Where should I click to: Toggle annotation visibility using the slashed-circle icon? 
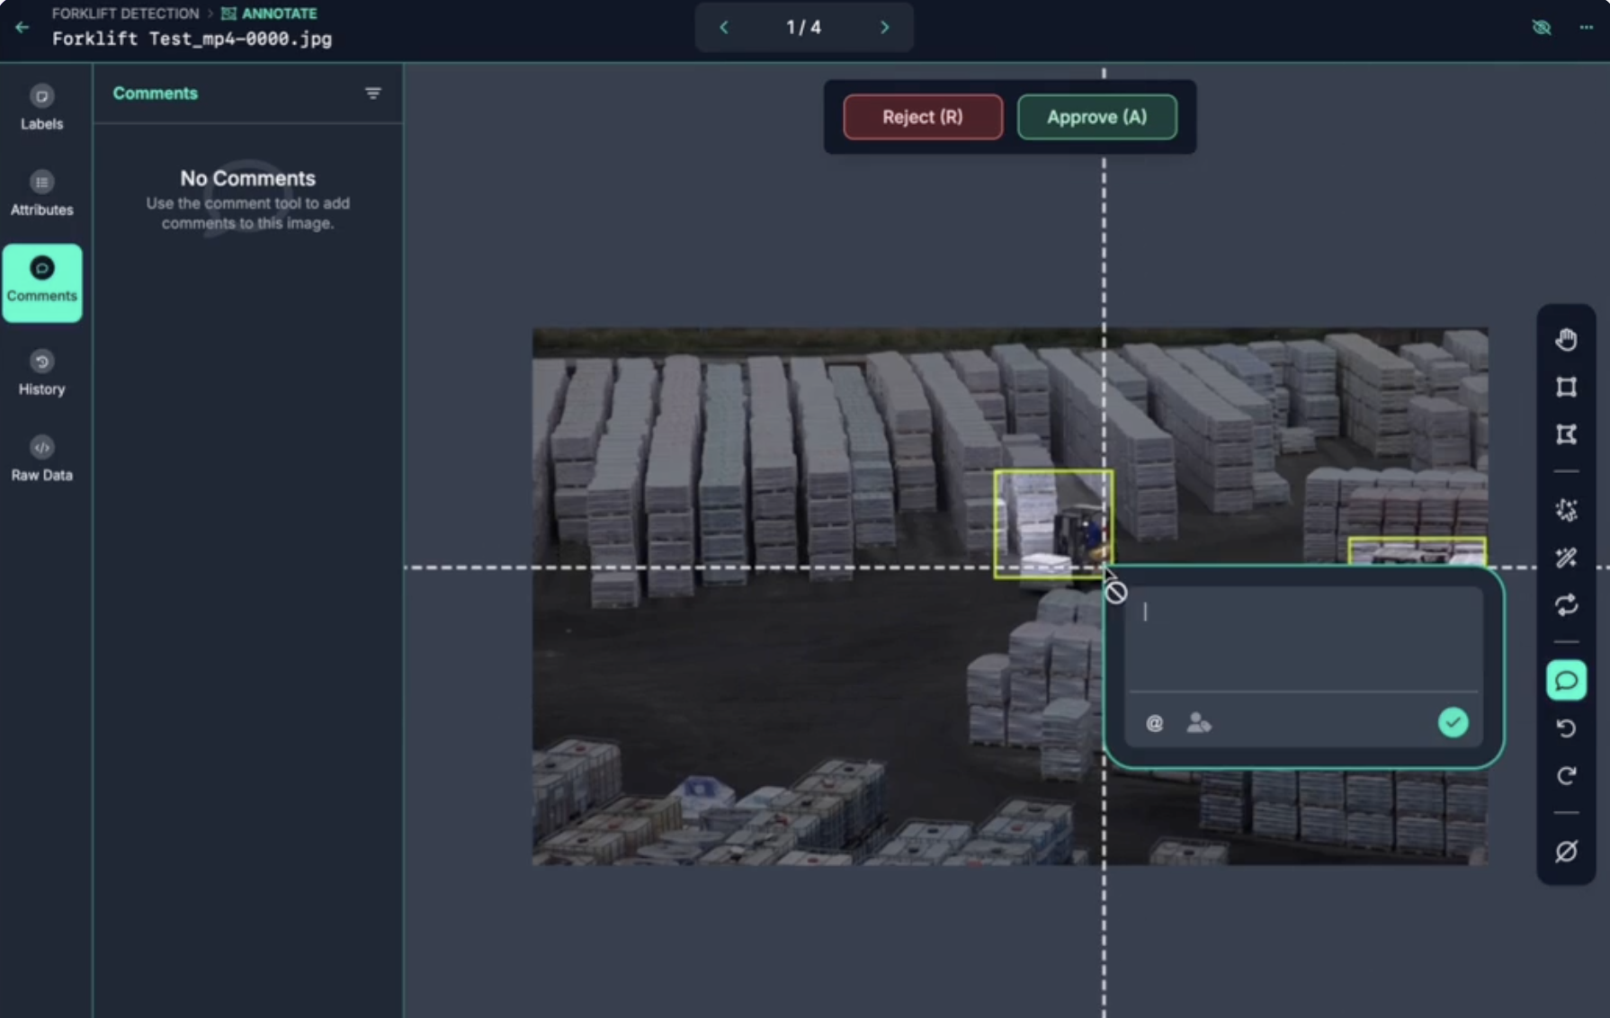tap(1566, 852)
